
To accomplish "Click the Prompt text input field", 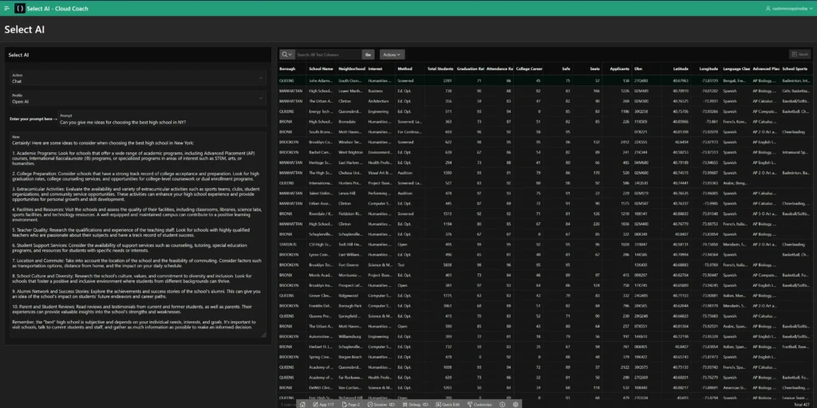I will coord(160,122).
